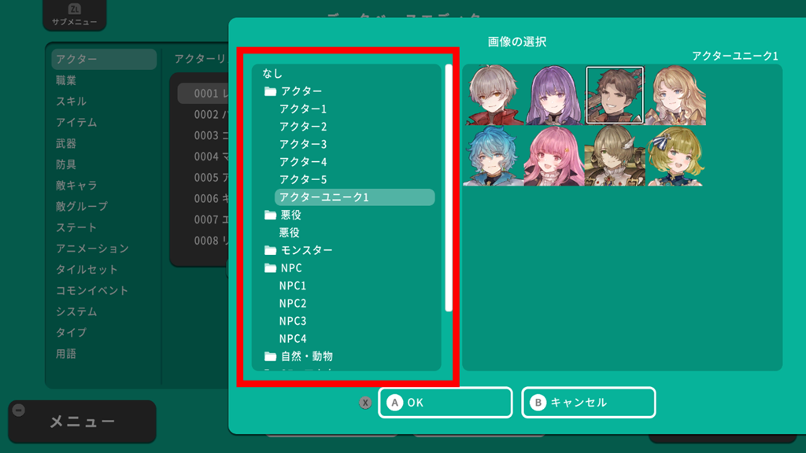Select アクターユニーク1 image set
Viewport: 806px width, 453px height.
click(x=355, y=197)
